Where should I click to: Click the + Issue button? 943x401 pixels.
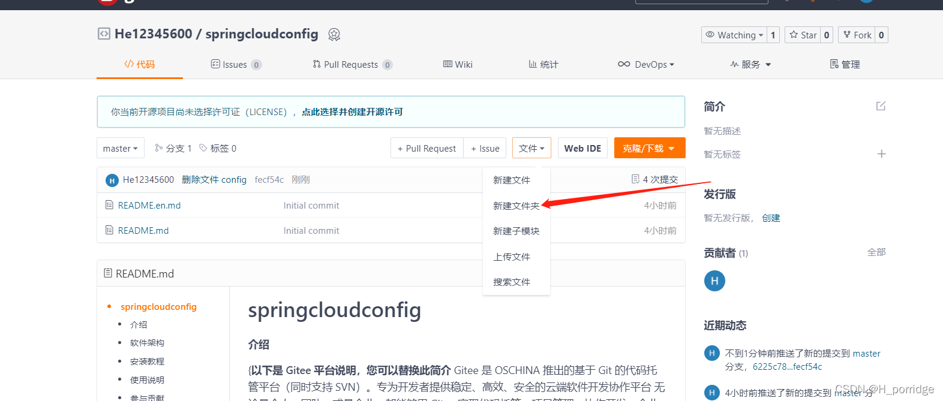[x=485, y=148]
